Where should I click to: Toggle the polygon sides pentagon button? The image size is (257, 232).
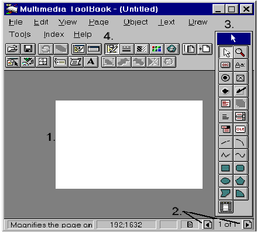(x=172, y=49)
